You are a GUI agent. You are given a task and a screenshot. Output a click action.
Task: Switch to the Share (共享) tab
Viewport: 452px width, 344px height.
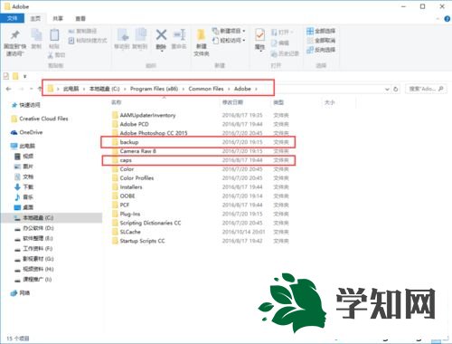pyautogui.click(x=58, y=19)
